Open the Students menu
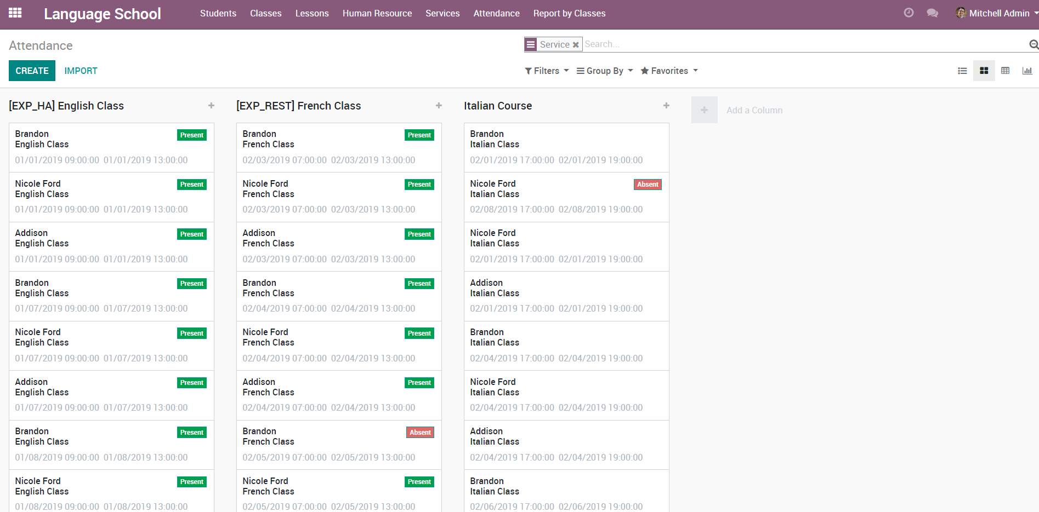The image size is (1039, 512). point(218,13)
